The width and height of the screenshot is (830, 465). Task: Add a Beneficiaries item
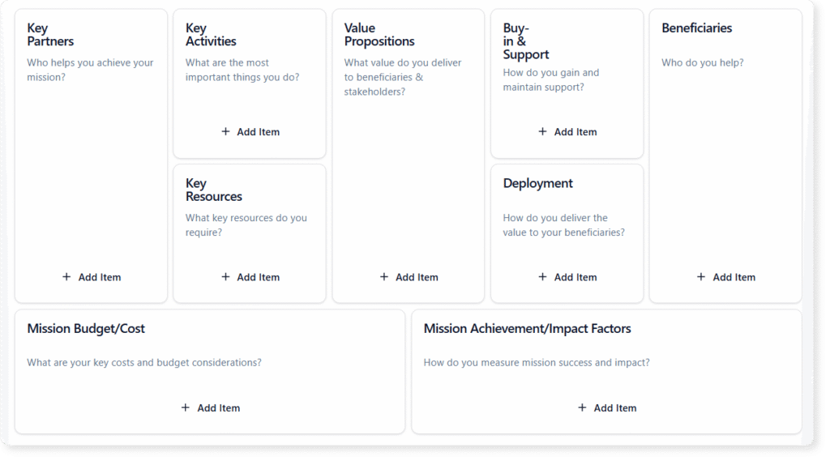coord(734,277)
